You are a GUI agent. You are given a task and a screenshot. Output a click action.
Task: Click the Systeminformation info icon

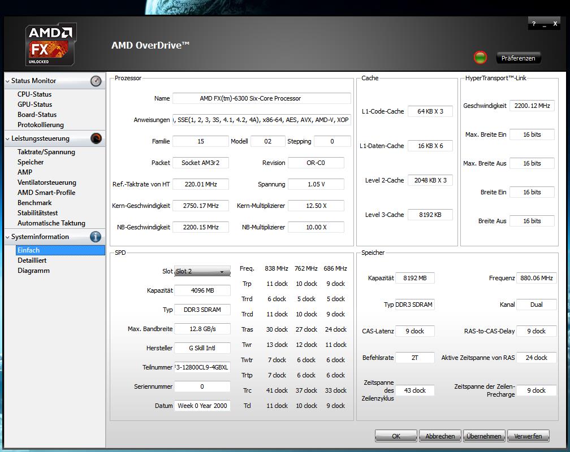tap(96, 237)
